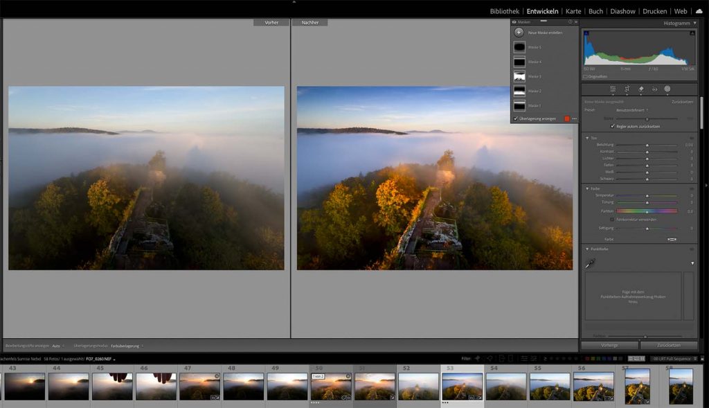709x408 pixels.
Task: Select the Healing eraser tool icon
Action: [x=640, y=89]
